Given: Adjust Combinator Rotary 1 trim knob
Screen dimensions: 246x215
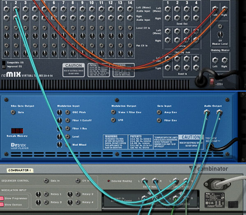Looking at the screenshot, I should tap(38, 194).
